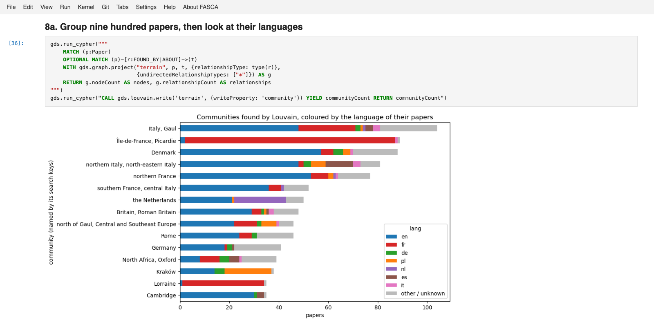Click the x-axis label 'papers'

[315, 315]
